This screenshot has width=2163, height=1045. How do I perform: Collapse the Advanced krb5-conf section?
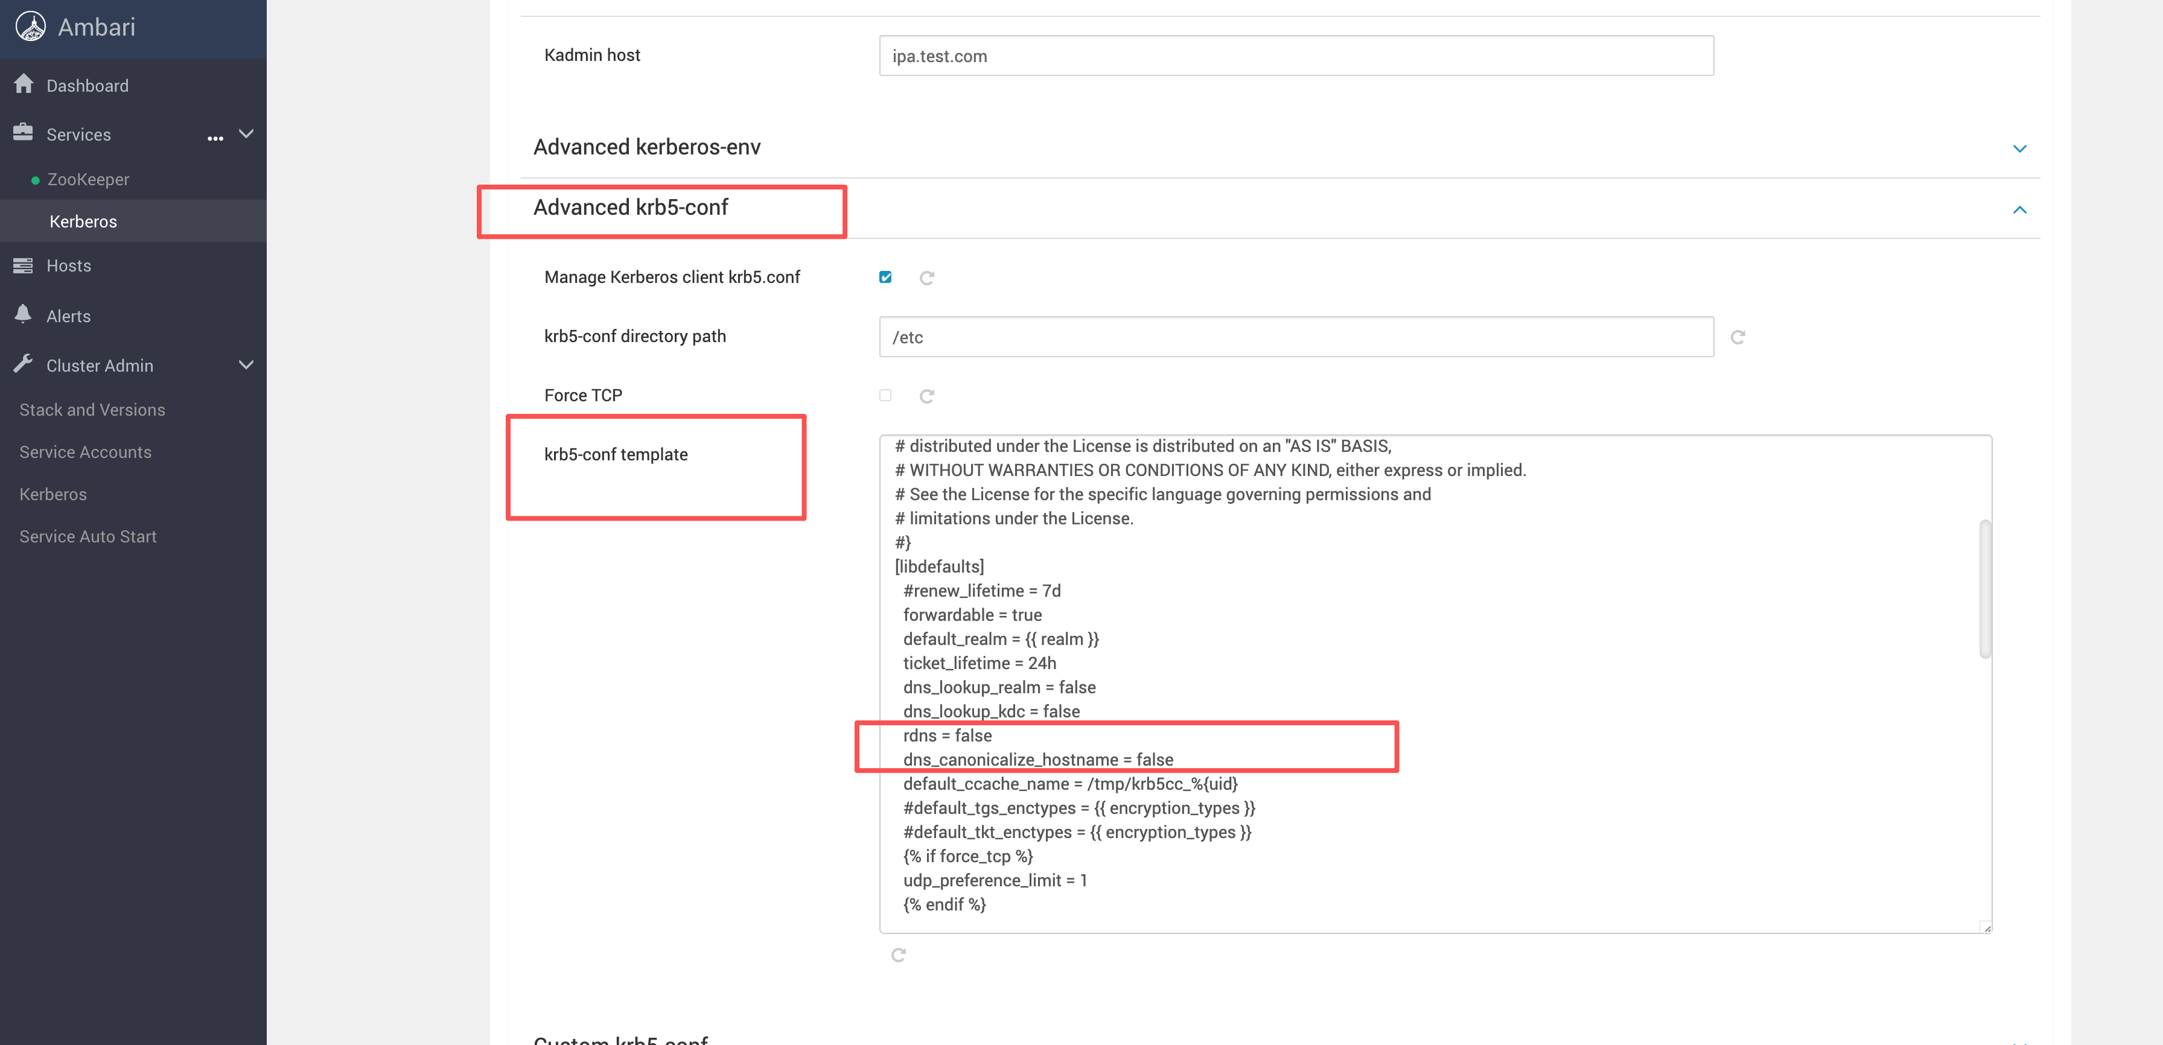[x=2019, y=209]
